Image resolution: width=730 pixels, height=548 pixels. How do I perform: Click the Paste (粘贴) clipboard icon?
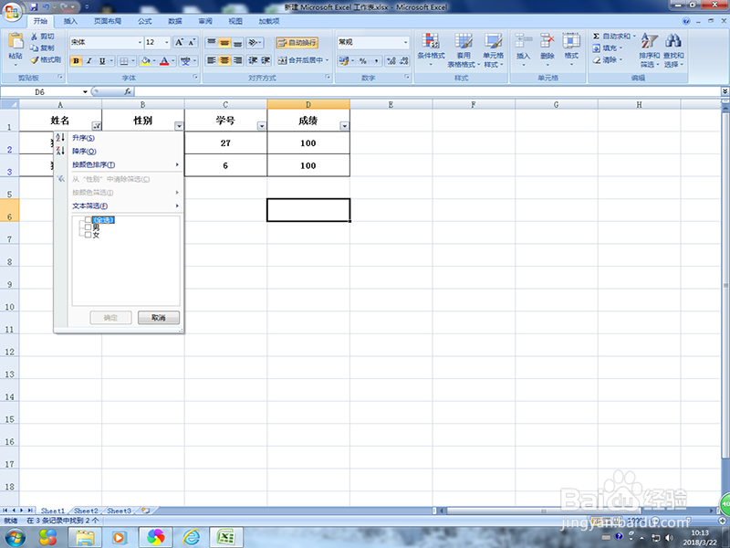pyautogui.click(x=16, y=41)
